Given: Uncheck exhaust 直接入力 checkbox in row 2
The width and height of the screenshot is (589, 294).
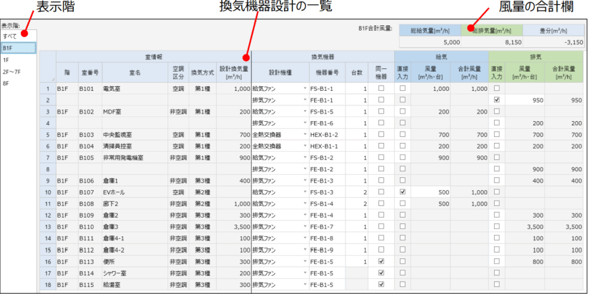Looking at the screenshot, I should [x=496, y=100].
